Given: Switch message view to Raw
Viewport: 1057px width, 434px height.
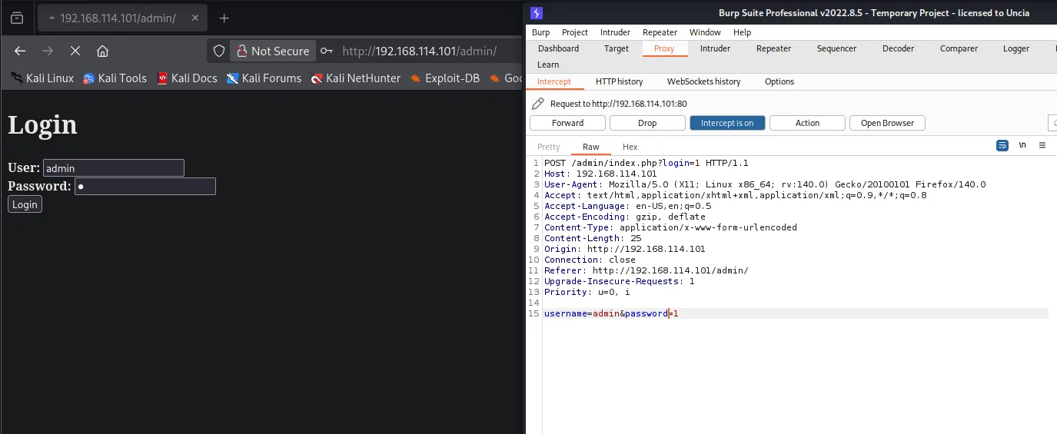Looking at the screenshot, I should point(590,147).
